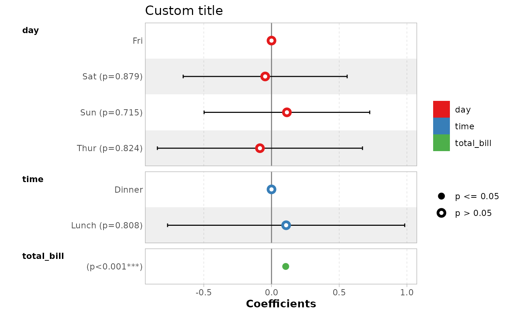Select the Lunch (p=0.808) row label
Image resolution: width=510 pixels, height=315 pixels.
(107, 225)
